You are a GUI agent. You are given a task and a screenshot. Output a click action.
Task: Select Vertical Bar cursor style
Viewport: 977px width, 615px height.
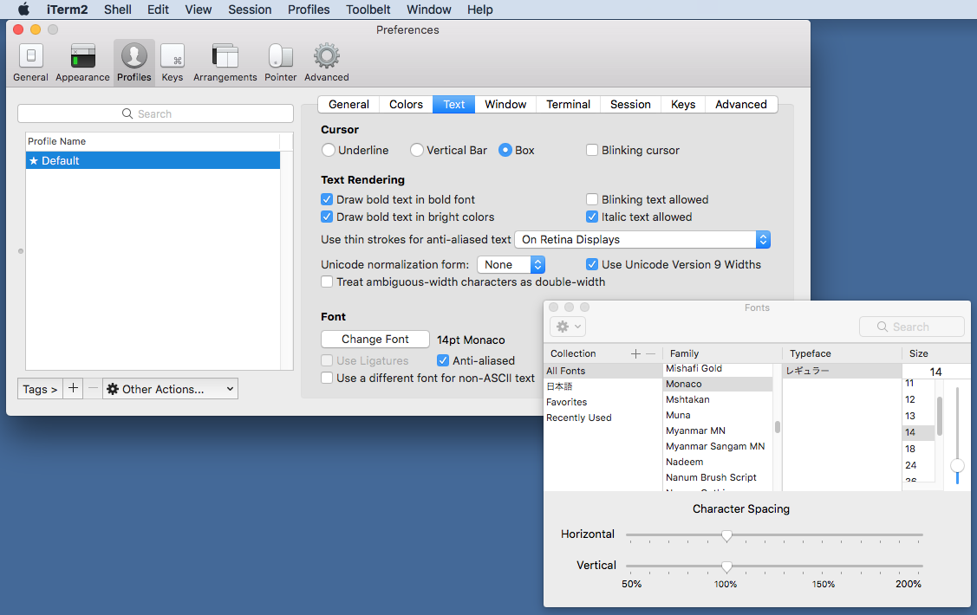pyautogui.click(x=417, y=150)
